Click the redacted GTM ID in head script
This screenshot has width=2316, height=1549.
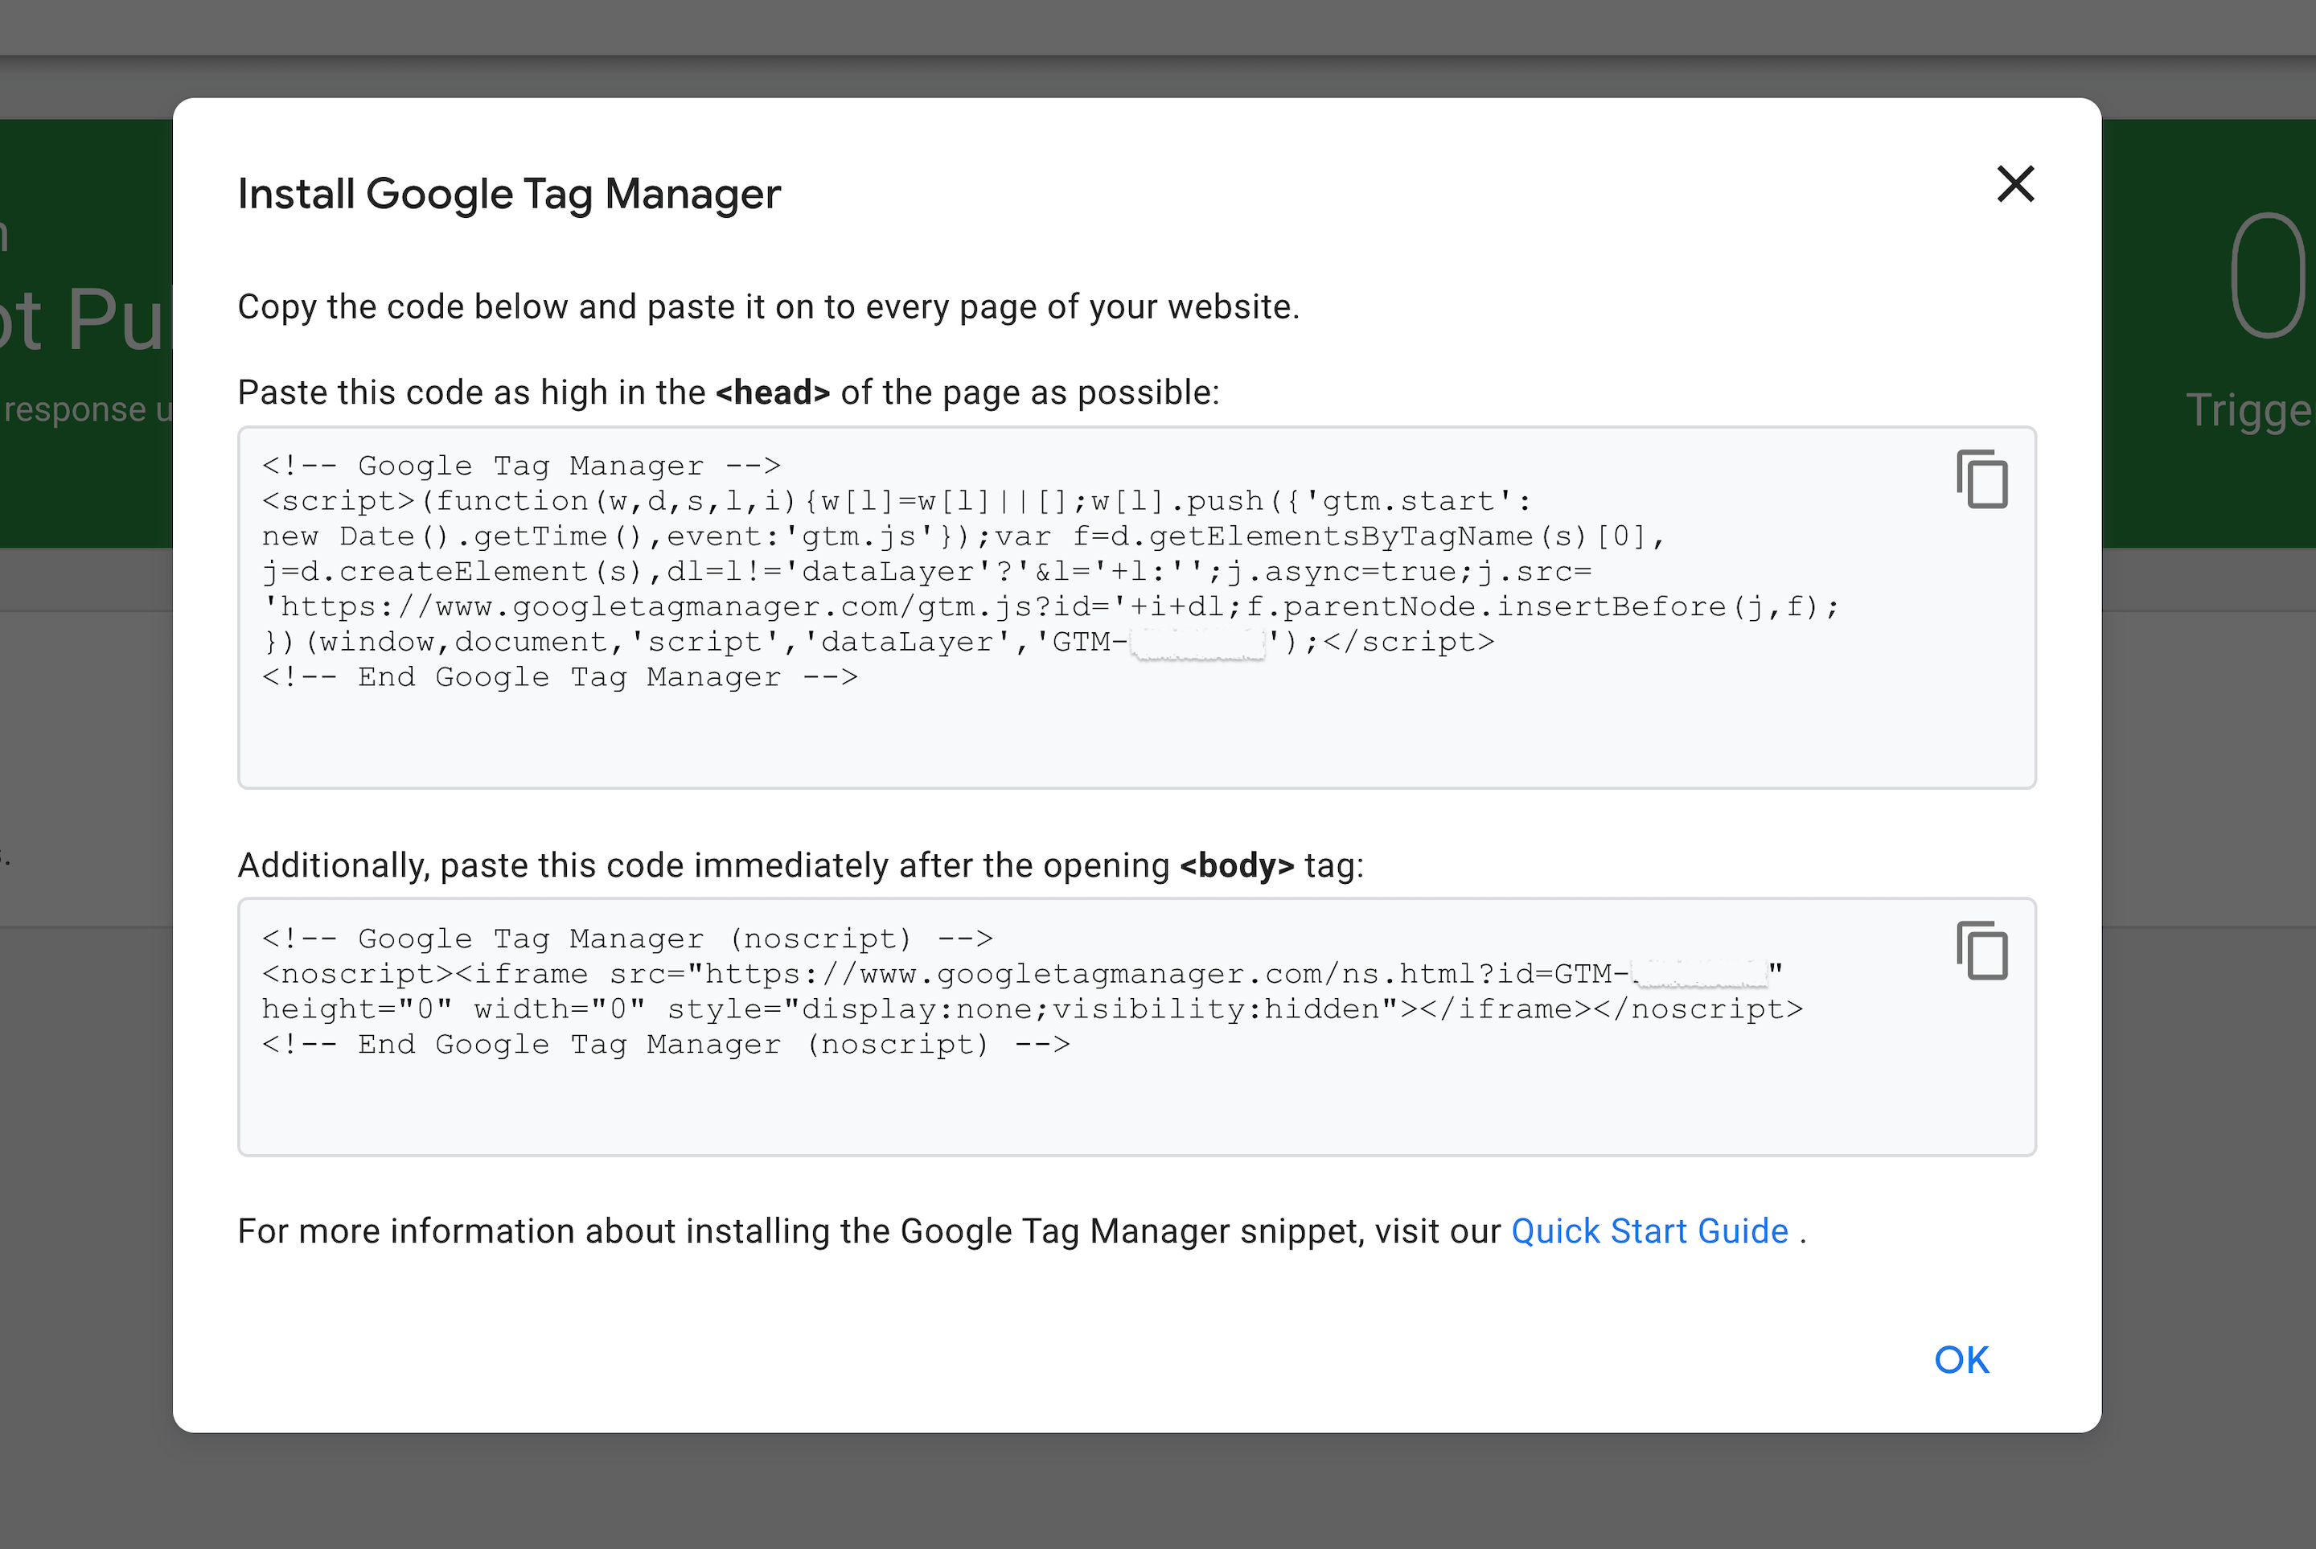point(1198,643)
